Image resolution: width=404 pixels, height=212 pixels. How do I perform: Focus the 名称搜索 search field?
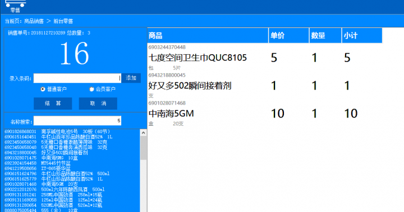tap(77, 121)
